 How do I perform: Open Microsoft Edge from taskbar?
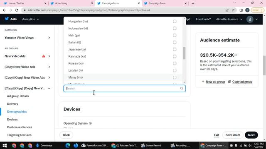[68, 145]
